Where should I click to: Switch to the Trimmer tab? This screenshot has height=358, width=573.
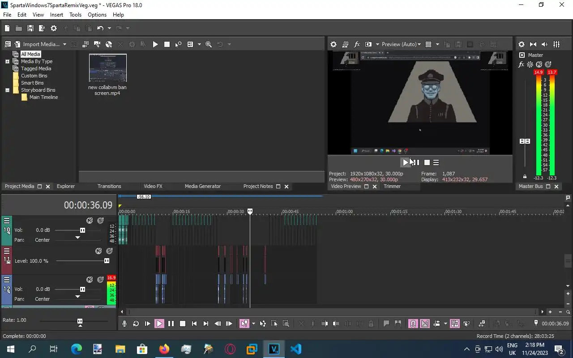392,186
